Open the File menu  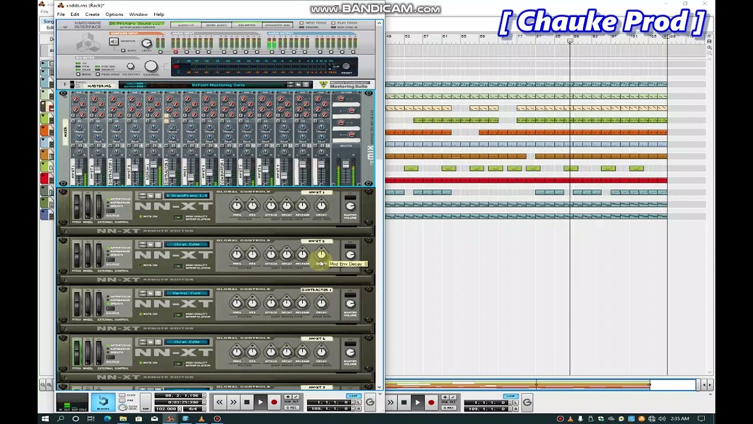point(61,14)
